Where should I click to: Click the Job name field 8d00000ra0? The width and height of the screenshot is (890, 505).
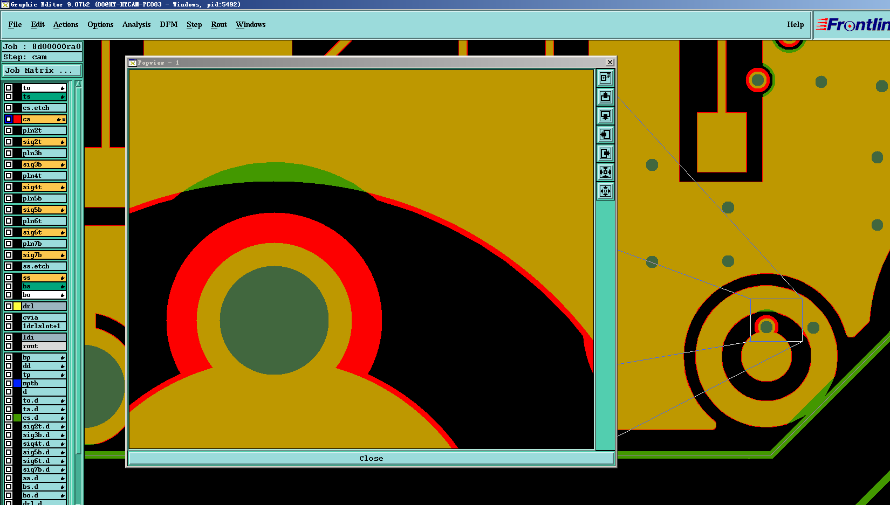[x=42, y=47]
